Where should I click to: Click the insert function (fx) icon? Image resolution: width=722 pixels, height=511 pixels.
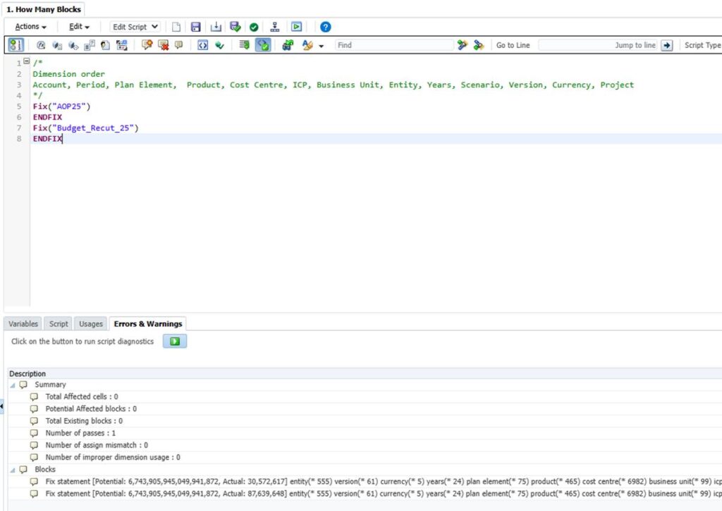point(41,45)
